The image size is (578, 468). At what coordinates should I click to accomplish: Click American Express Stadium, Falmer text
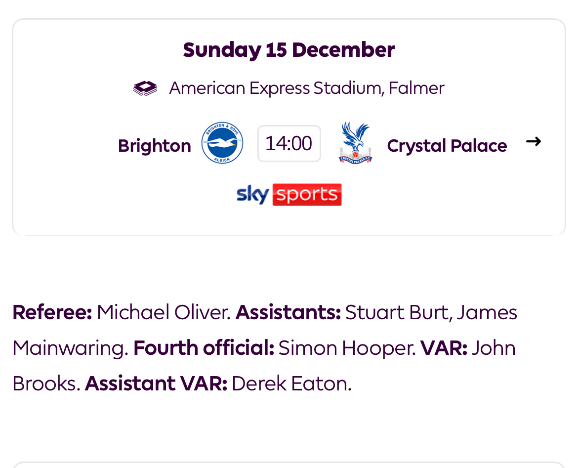click(307, 88)
